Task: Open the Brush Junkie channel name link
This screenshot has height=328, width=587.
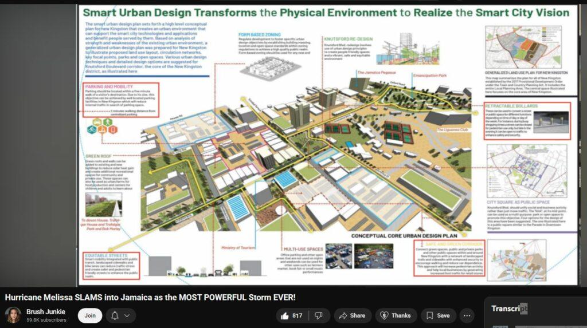Action: tap(46, 312)
